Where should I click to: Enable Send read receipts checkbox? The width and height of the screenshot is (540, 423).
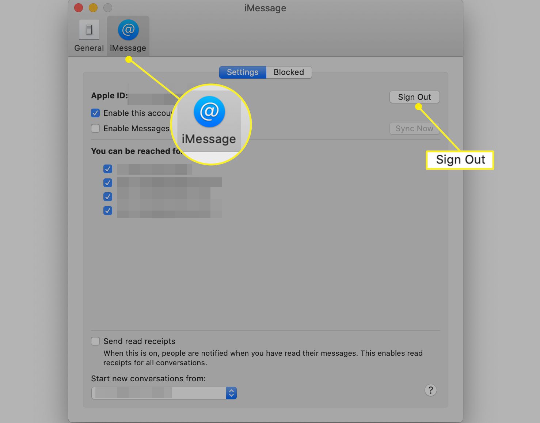pos(95,341)
